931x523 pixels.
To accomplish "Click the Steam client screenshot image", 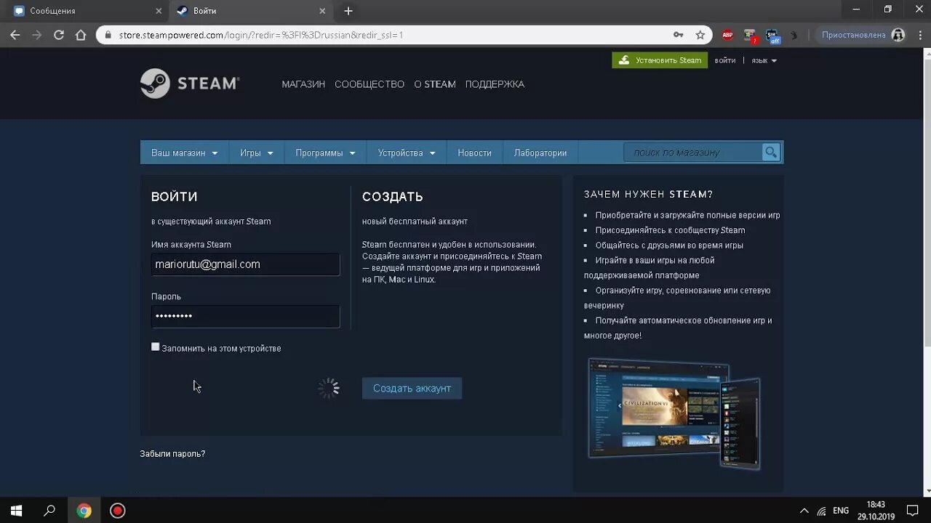I will (674, 413).
